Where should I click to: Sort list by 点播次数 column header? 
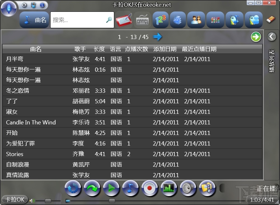[x=136, y=49]
